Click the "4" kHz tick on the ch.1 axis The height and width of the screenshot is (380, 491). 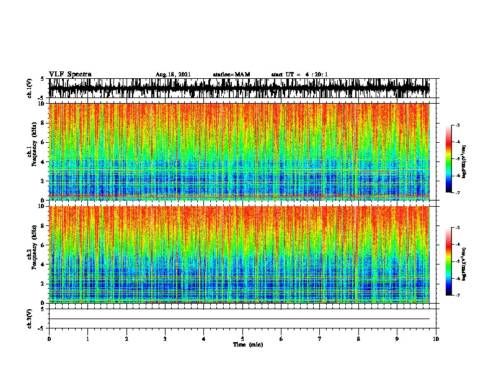click(43, 162)
